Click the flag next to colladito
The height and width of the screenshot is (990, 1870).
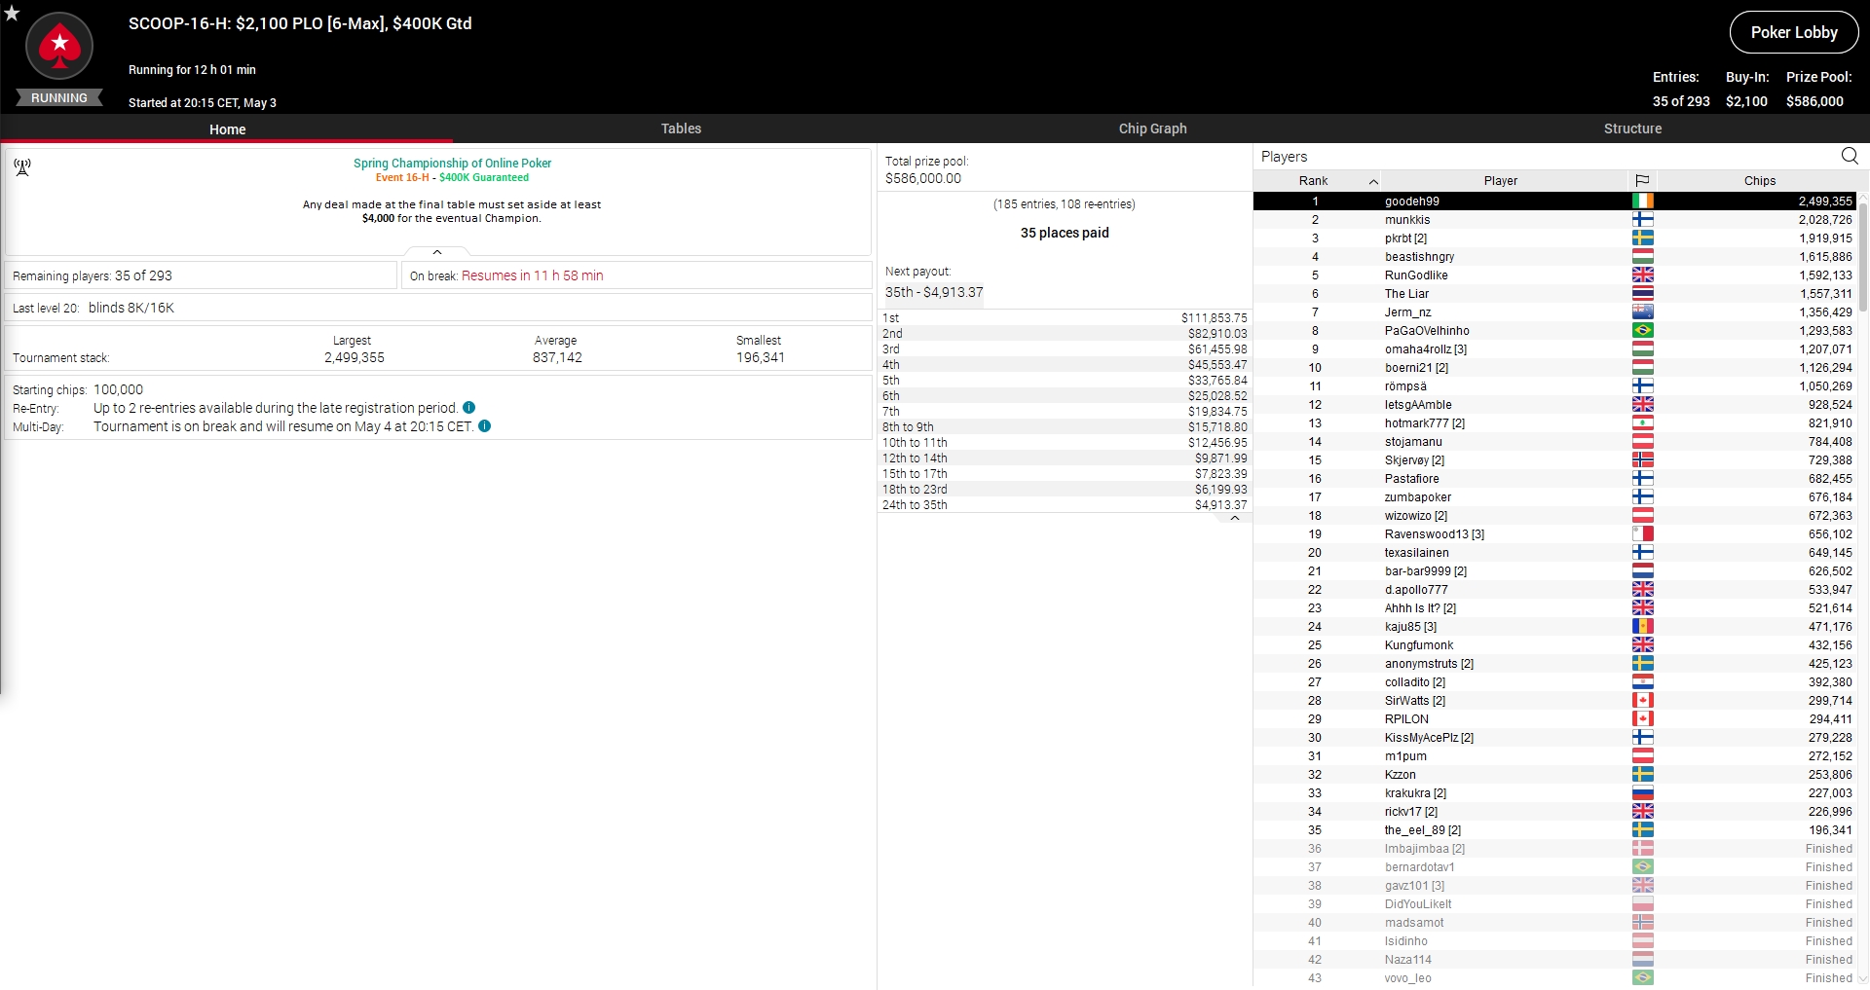point(1643,682)
